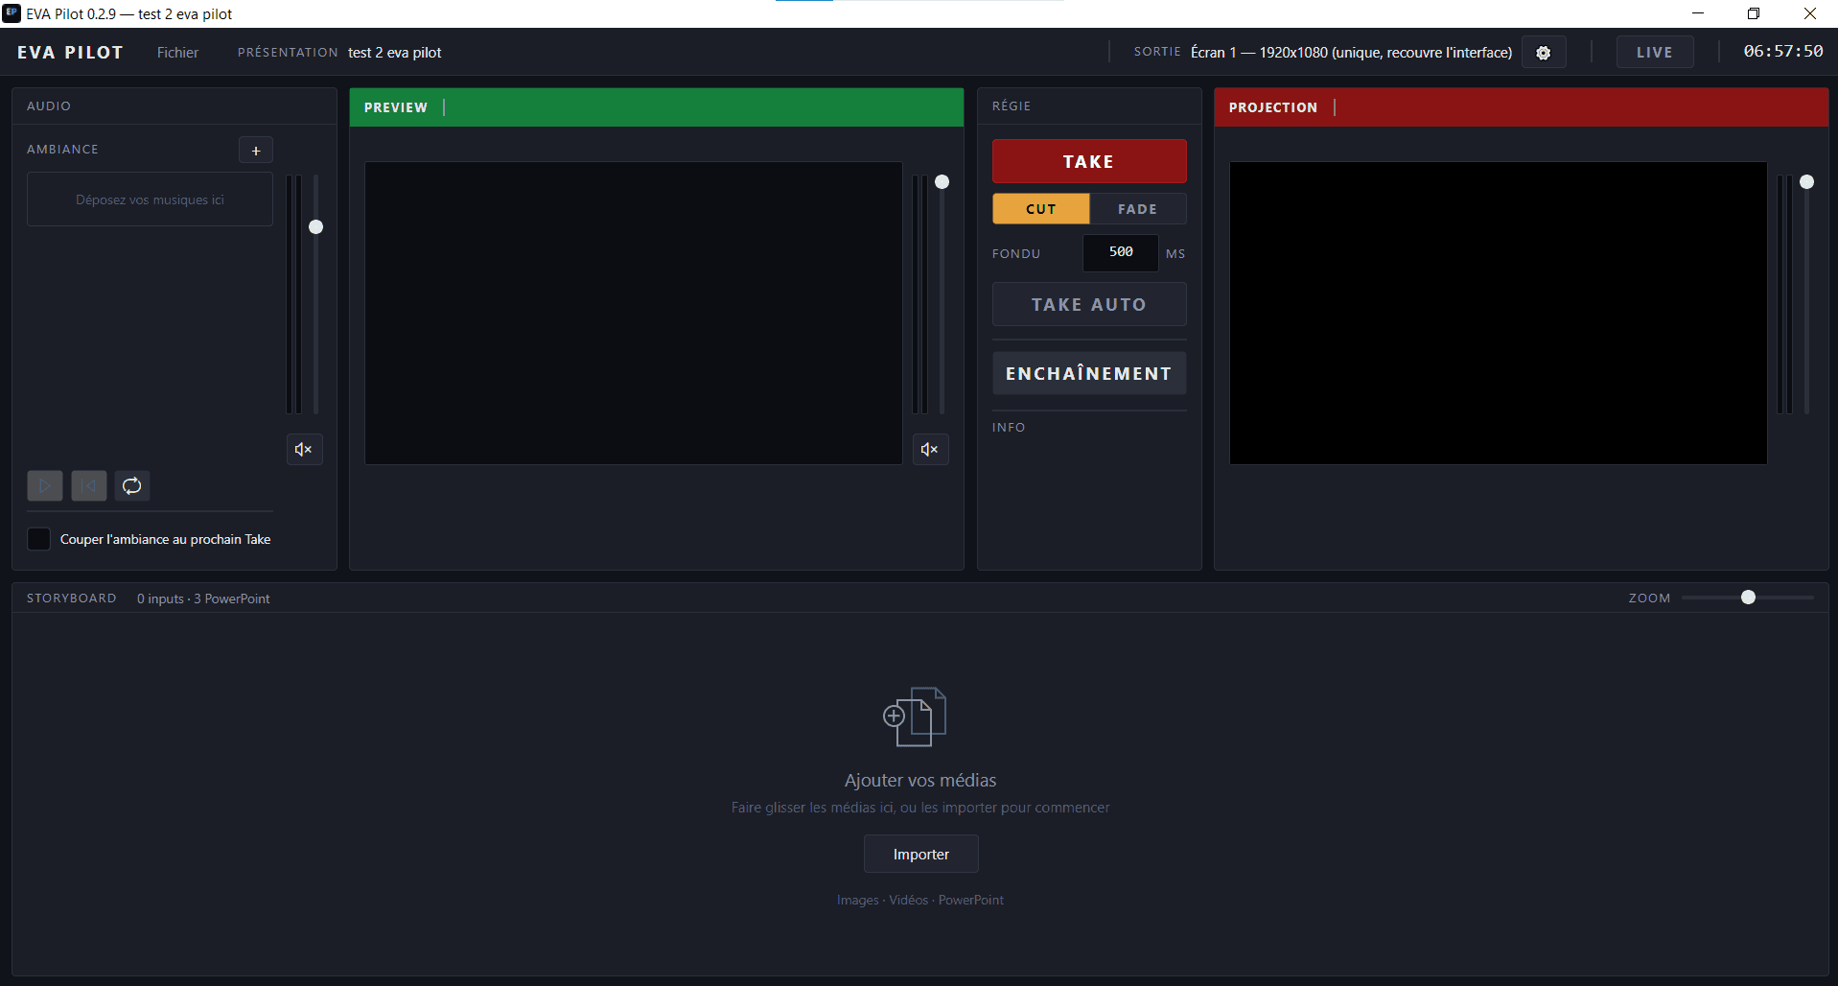Minimize the EVA Pilot window

click(x=1698, y=13)
